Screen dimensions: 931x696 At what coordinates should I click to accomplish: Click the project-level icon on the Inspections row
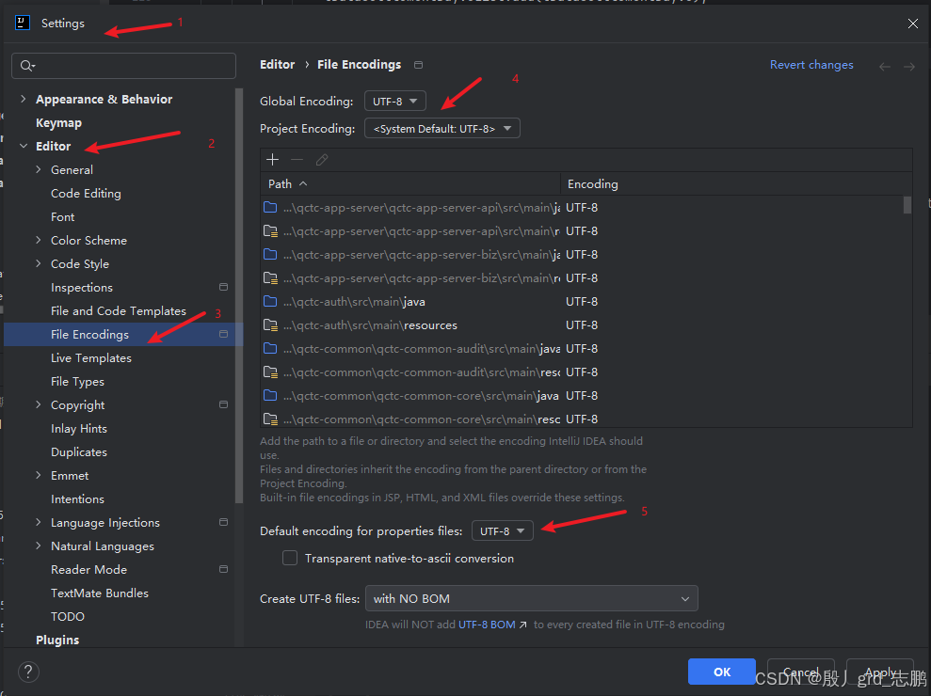point(224,287)
